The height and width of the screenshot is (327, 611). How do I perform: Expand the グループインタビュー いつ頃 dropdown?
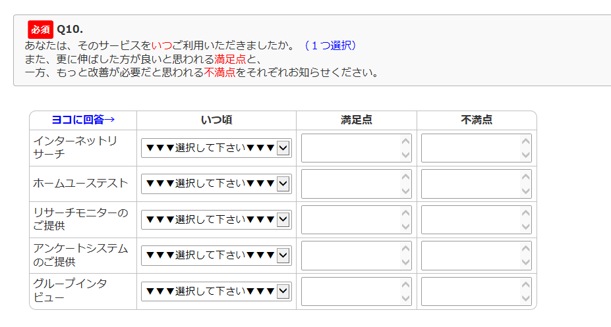tap(216, 291)
